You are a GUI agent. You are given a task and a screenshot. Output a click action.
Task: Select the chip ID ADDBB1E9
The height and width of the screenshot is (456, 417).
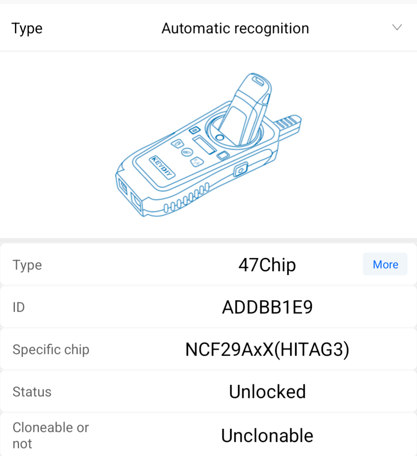(267, 307)
